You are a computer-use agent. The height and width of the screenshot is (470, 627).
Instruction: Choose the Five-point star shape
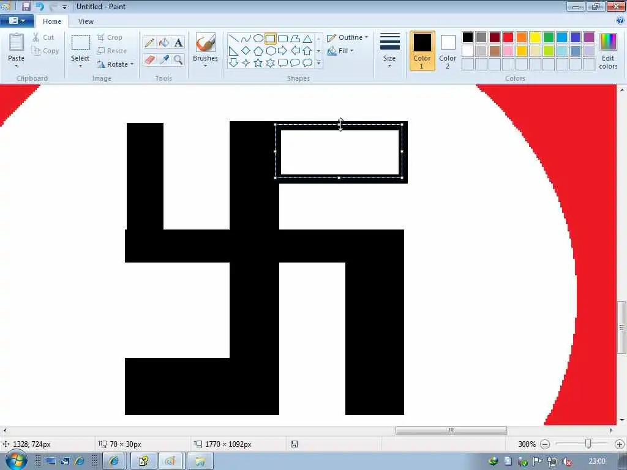click(258, 63)
